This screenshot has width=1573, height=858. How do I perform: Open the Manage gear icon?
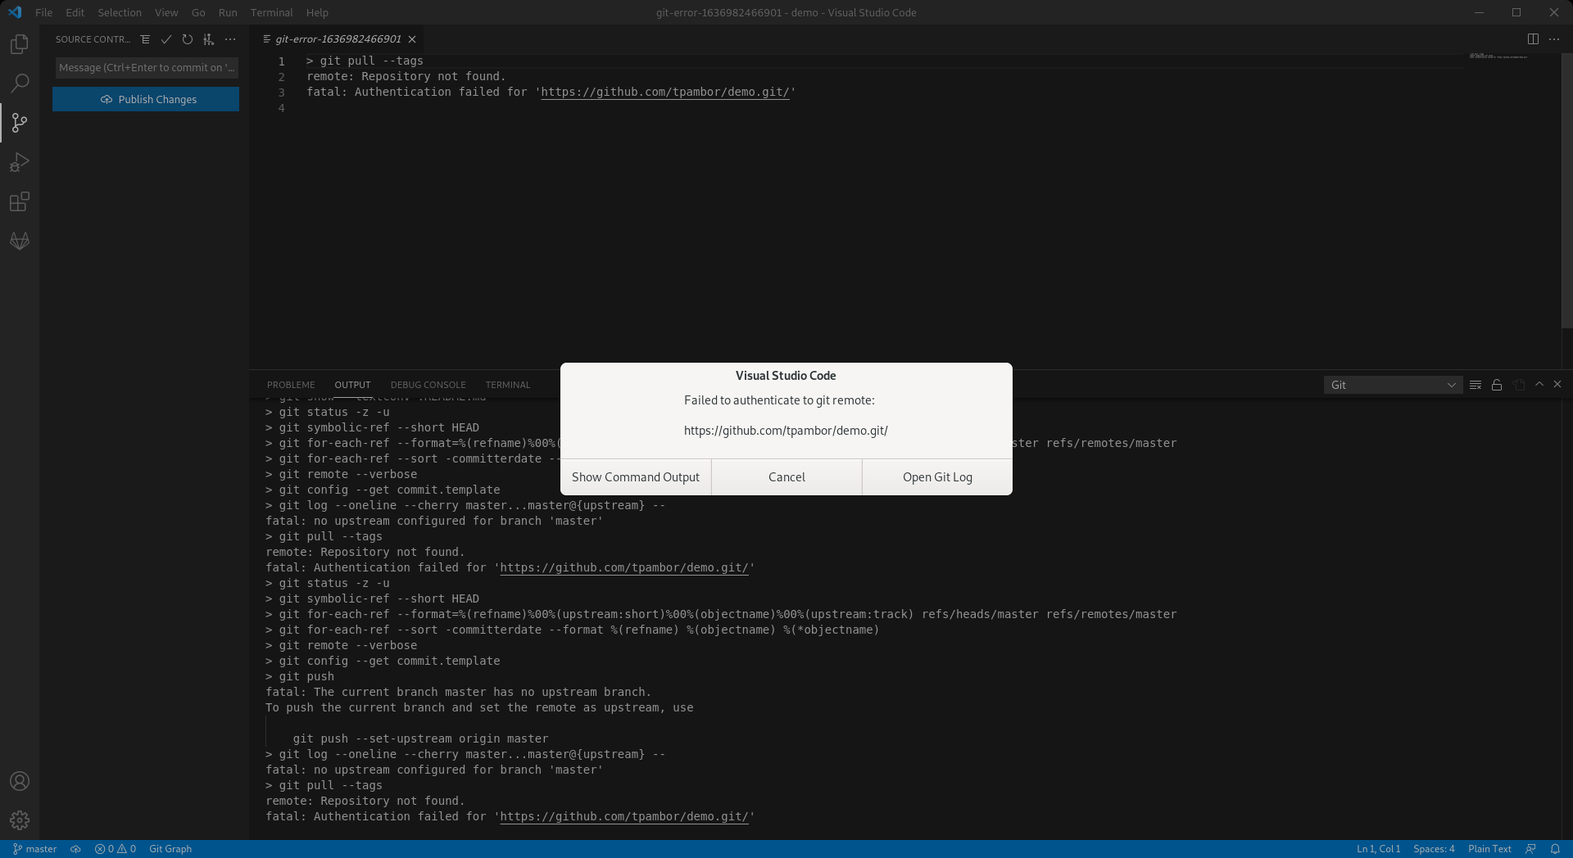[20, 820]
